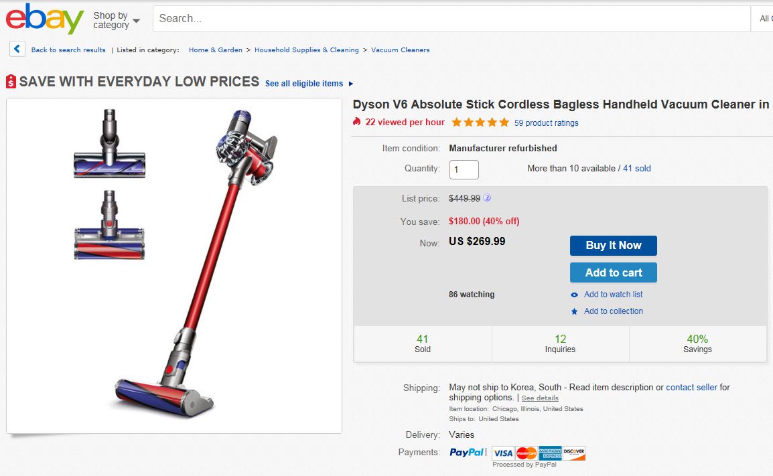Click the contact seller link
Screen dimensions: 773x476
(x=691, y=387)
